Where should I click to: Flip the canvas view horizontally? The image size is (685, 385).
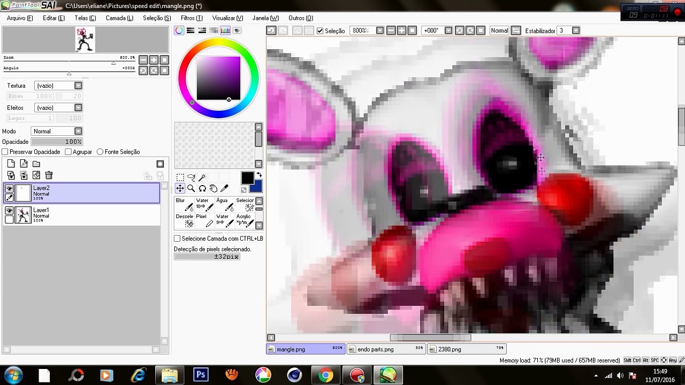[516, 30]
